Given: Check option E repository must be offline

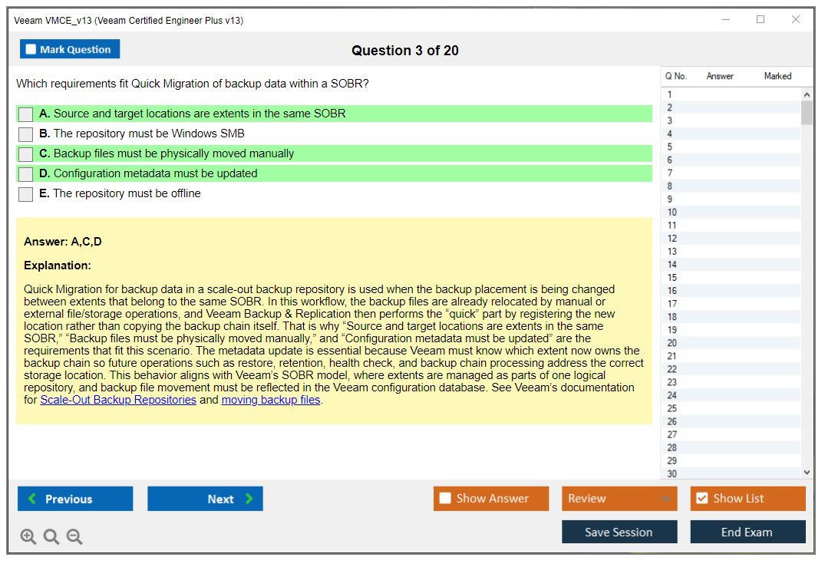Looking at the screenshot, I should (x=25, y=194).
